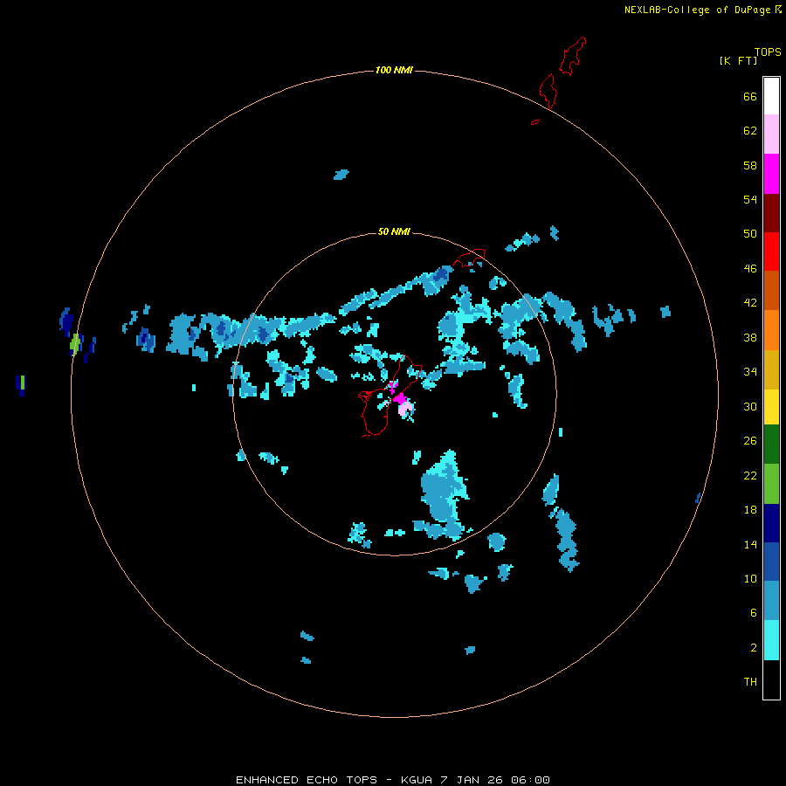This screenshot has height=786, width=786.
Task: Click the dark green 30 kft legend swatch
Action: (x=771, y=445)
